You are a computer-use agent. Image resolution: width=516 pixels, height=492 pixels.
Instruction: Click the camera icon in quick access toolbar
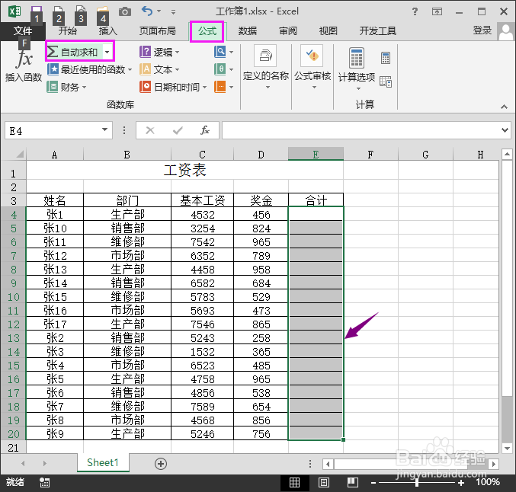(125, 12)
